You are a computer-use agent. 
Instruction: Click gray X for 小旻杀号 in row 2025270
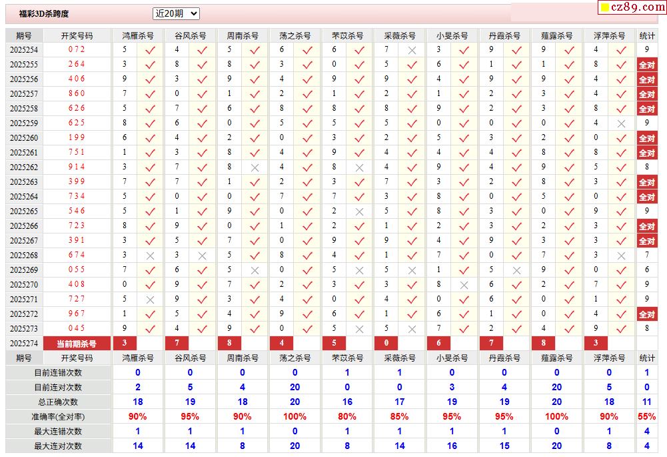(x=464, y=285)
